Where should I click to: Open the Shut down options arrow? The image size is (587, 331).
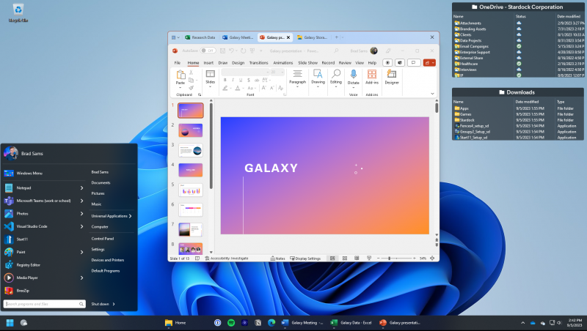click(x=114, y=303)
